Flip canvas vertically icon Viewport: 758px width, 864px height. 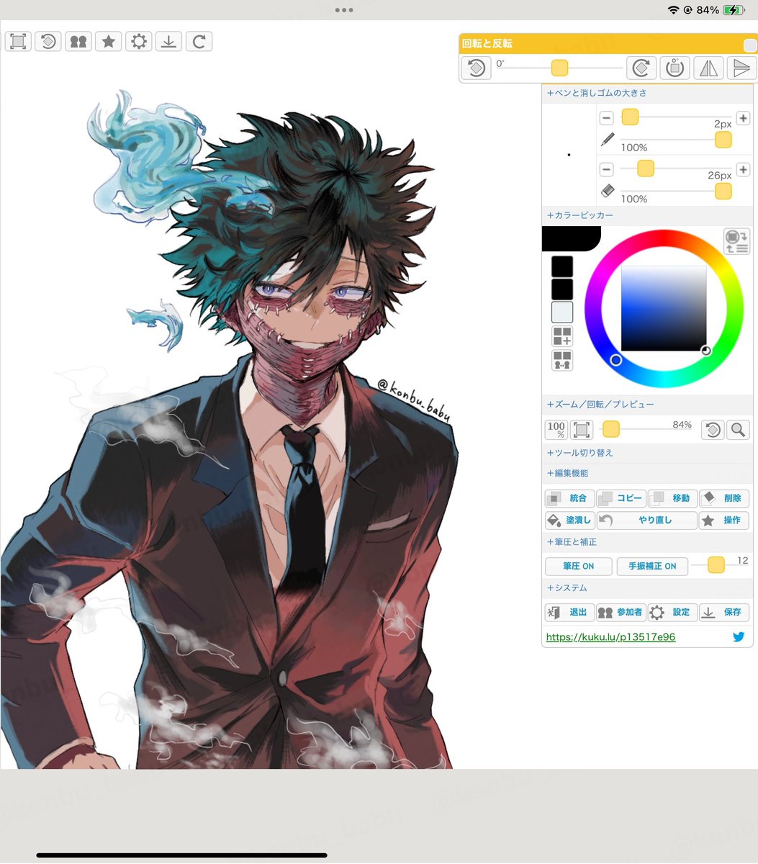pos(741,68)
